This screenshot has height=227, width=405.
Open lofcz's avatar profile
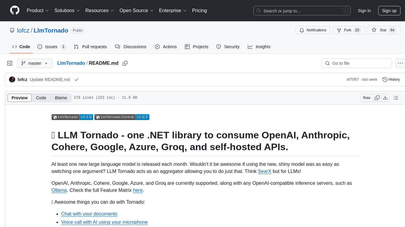[x=12, y=80]
